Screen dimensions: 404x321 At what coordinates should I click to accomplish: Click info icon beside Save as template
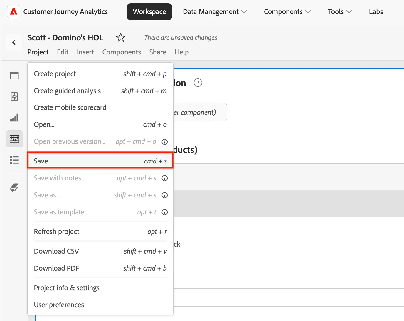click(165, 212)
